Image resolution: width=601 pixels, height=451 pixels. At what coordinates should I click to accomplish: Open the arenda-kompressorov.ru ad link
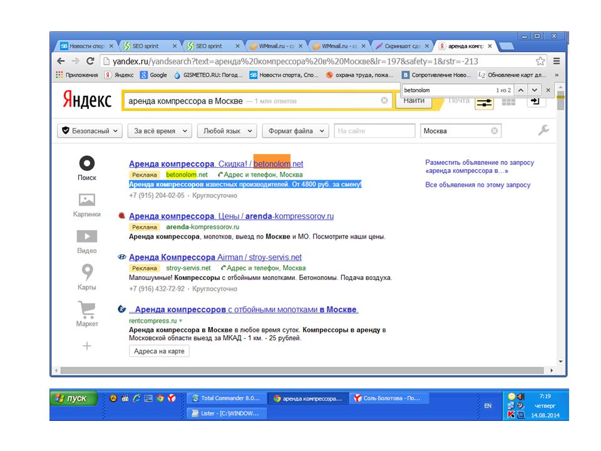[231, 216]
